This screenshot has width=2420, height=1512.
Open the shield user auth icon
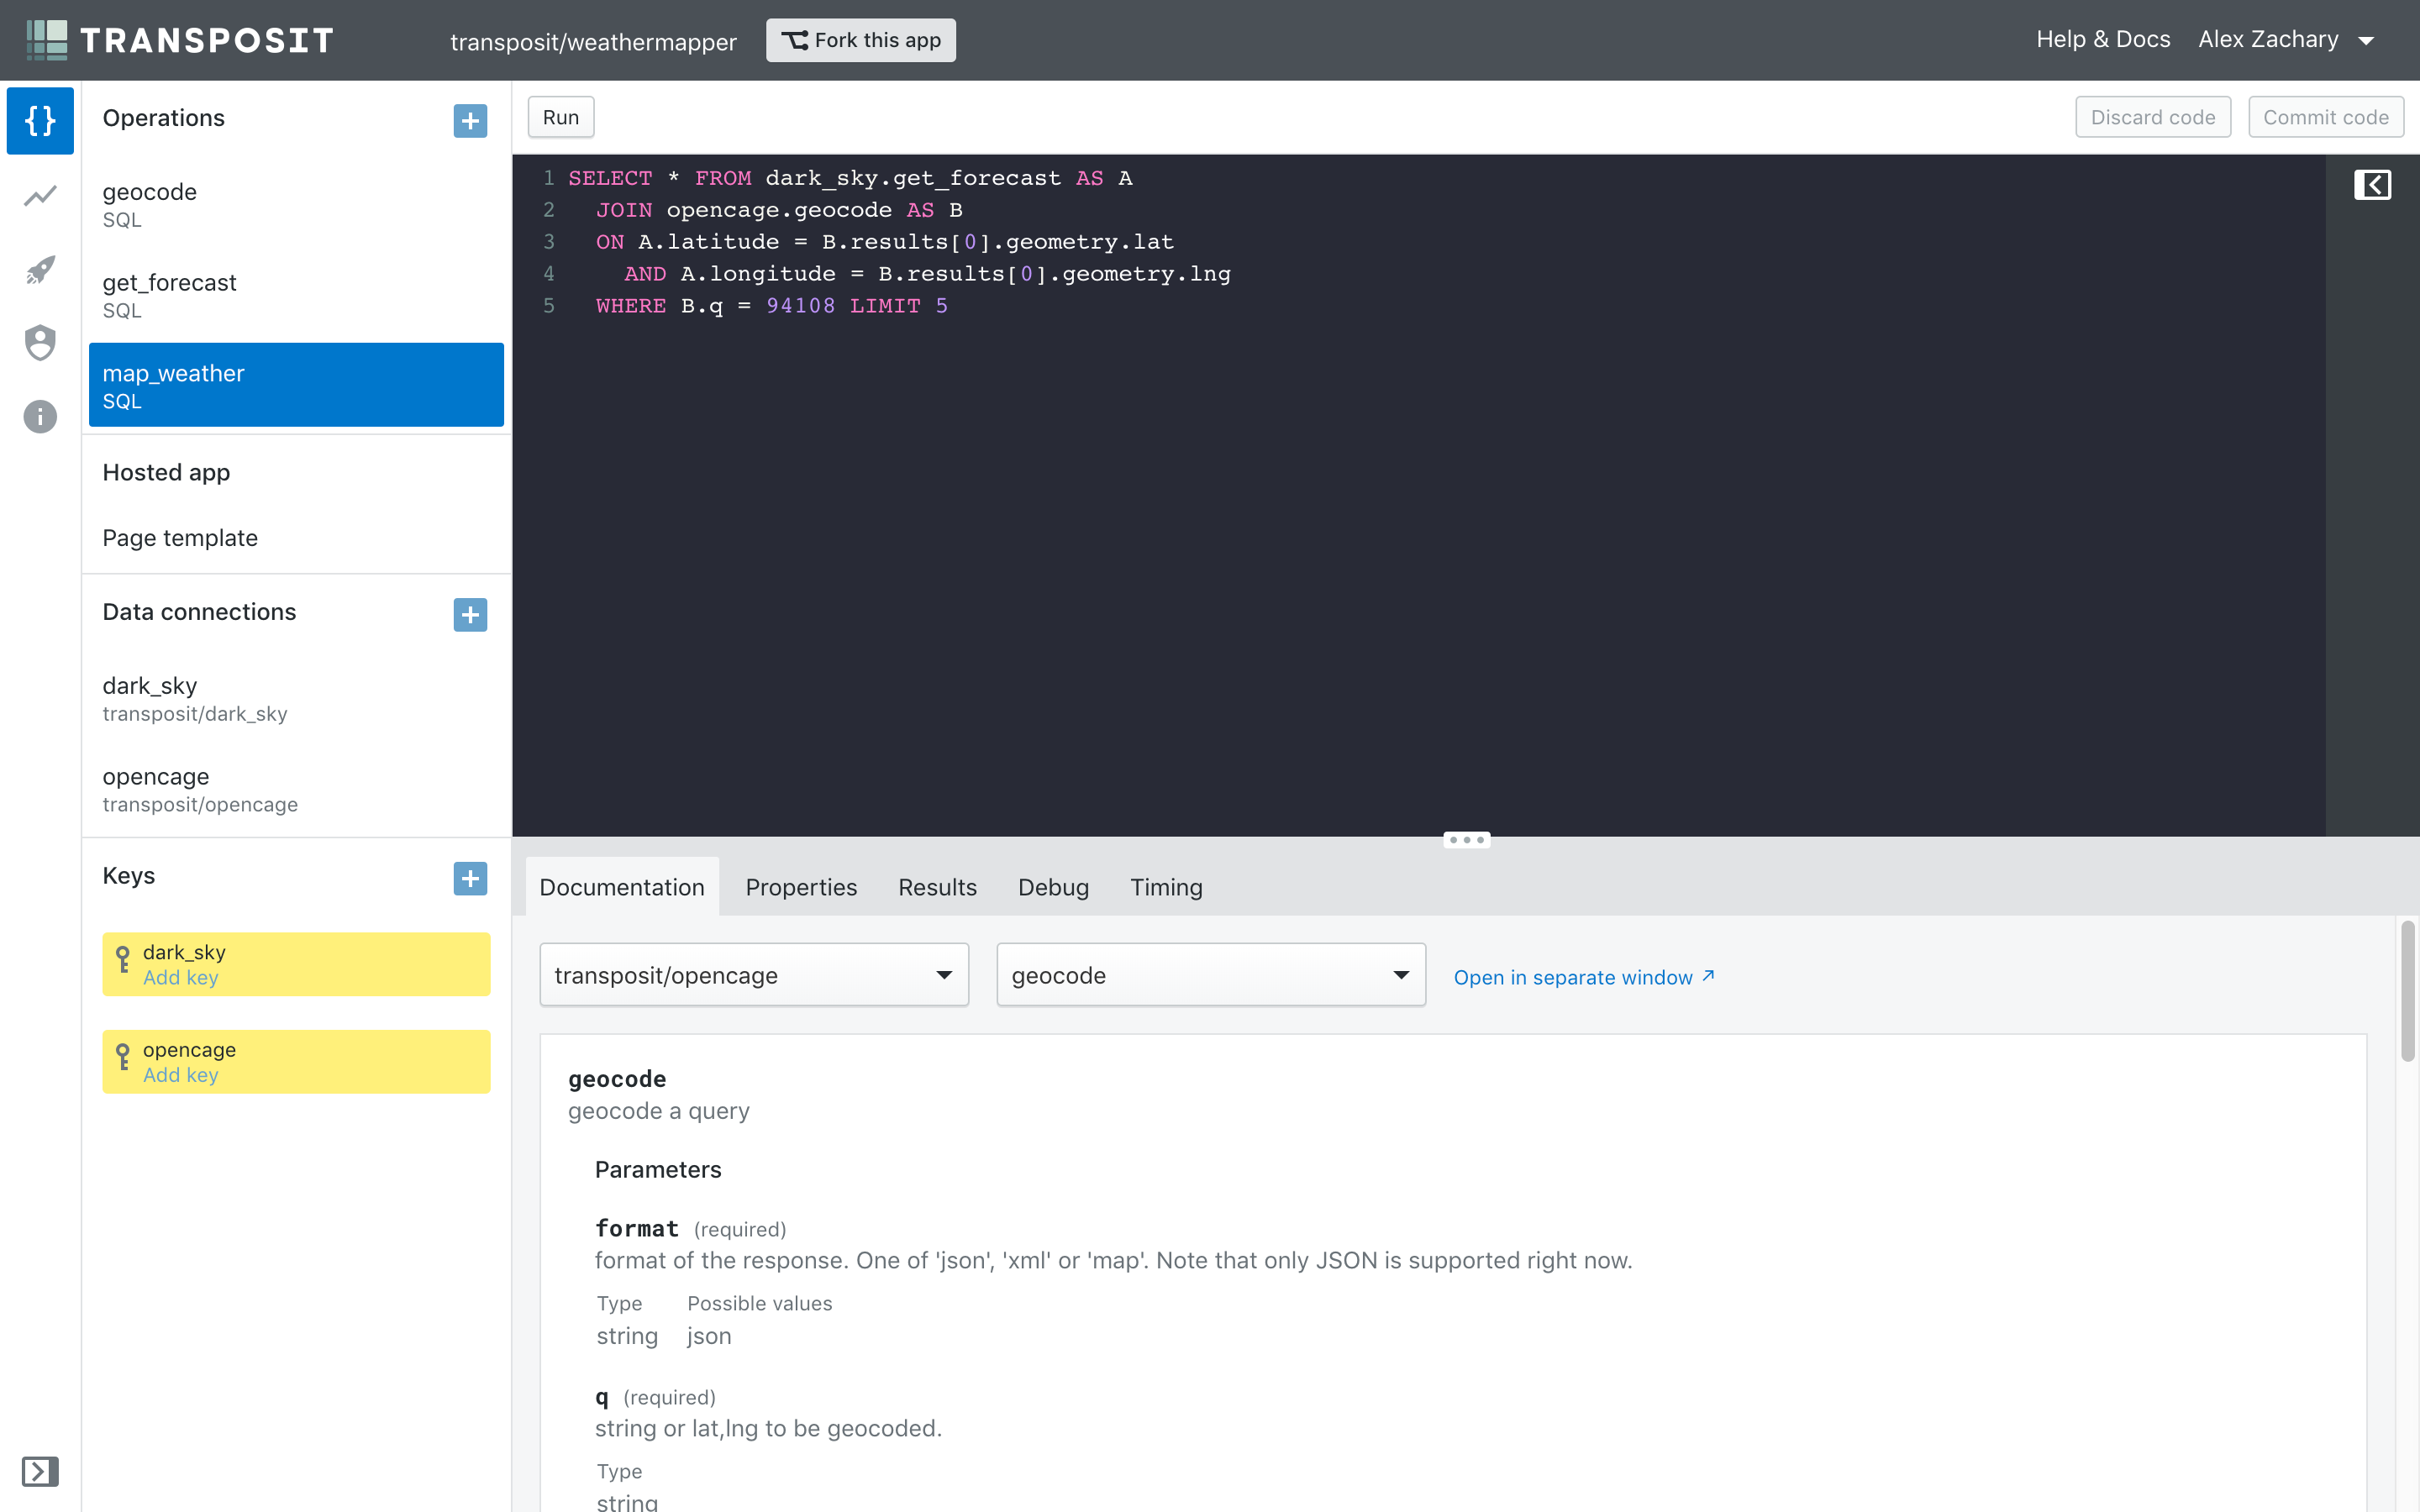pyautogui.click(x=40, y=343)
